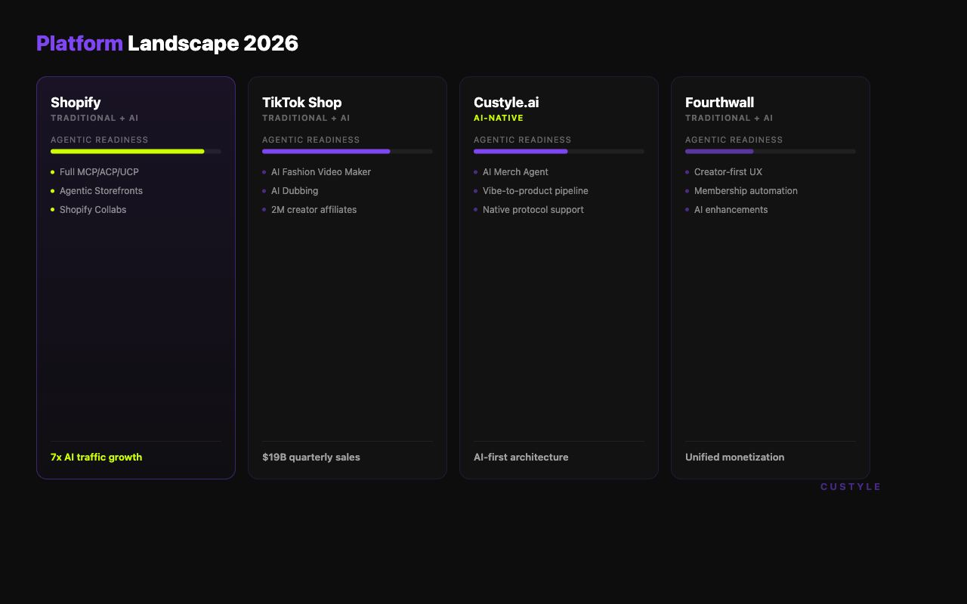Click the Fourthwall agentic readiness bar
This screenshot has height=604, width=967.
771,152
